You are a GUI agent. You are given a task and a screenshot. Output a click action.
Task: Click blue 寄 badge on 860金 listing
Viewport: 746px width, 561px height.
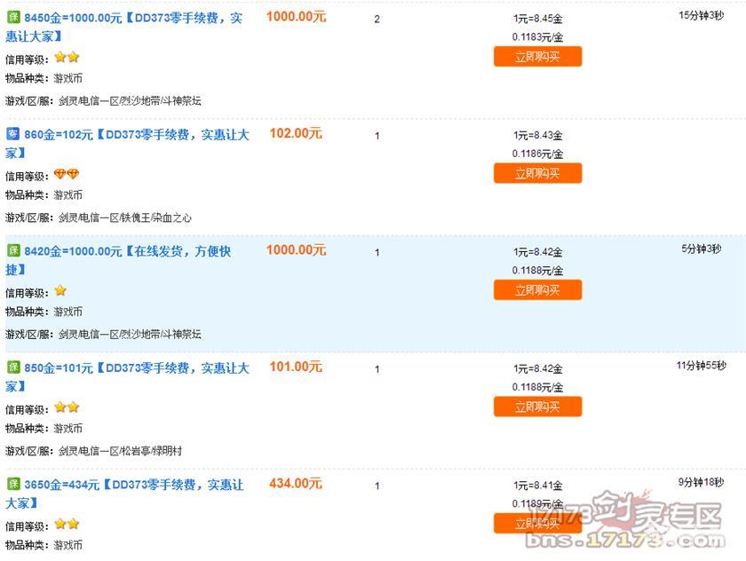[13, 134]
